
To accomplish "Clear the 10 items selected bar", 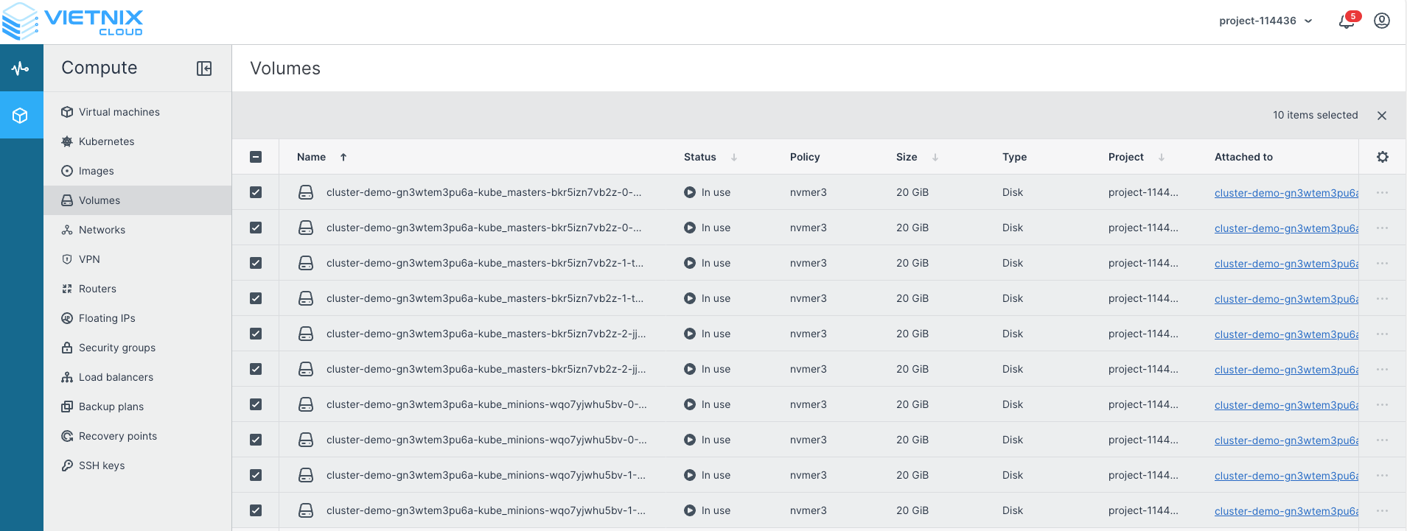I will coord(1381,116).
